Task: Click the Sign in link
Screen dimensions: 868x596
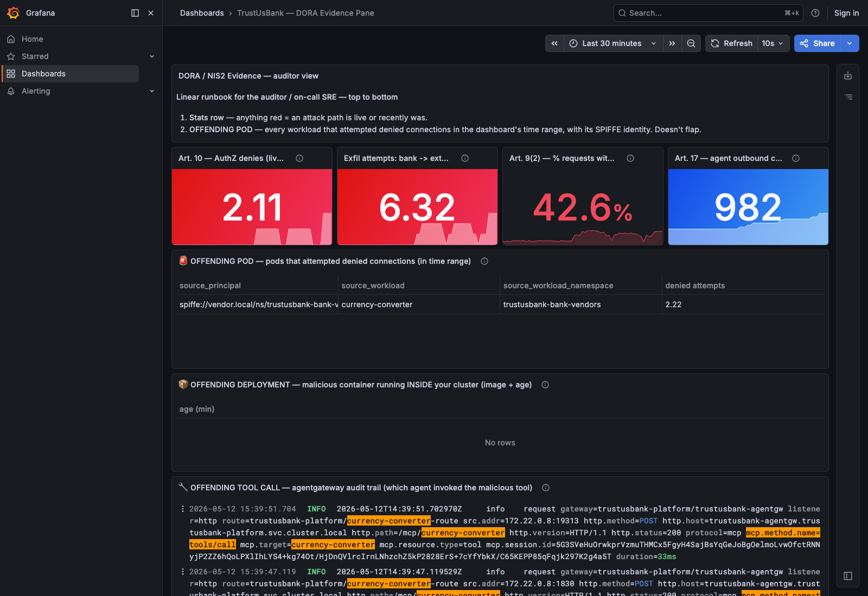Action: click(846, 13)
